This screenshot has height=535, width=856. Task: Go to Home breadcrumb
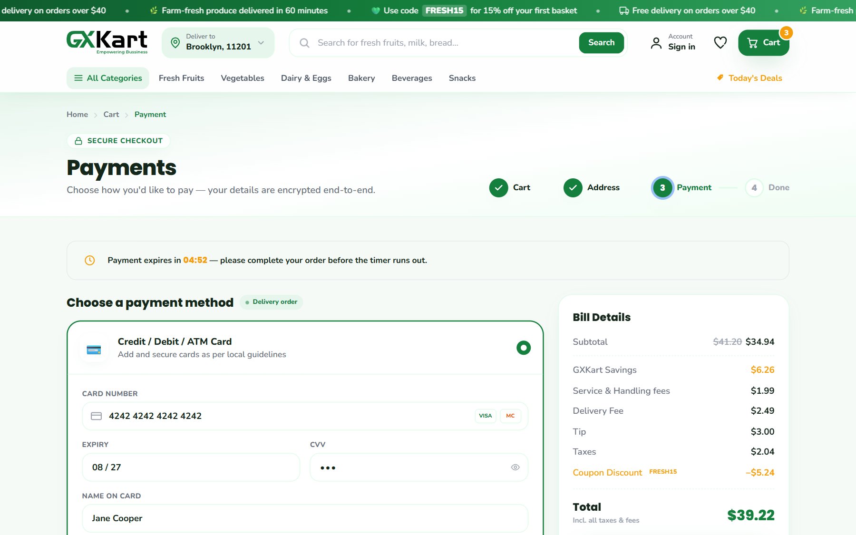point(77,115)
